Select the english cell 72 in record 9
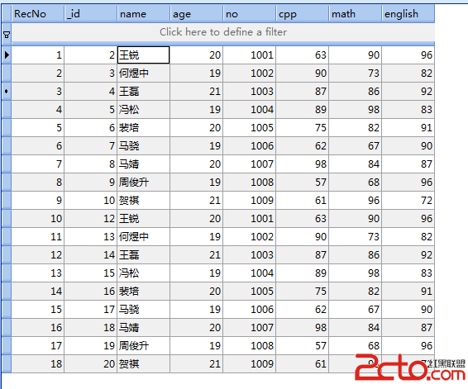468x389 pixels. click(408, 201)
